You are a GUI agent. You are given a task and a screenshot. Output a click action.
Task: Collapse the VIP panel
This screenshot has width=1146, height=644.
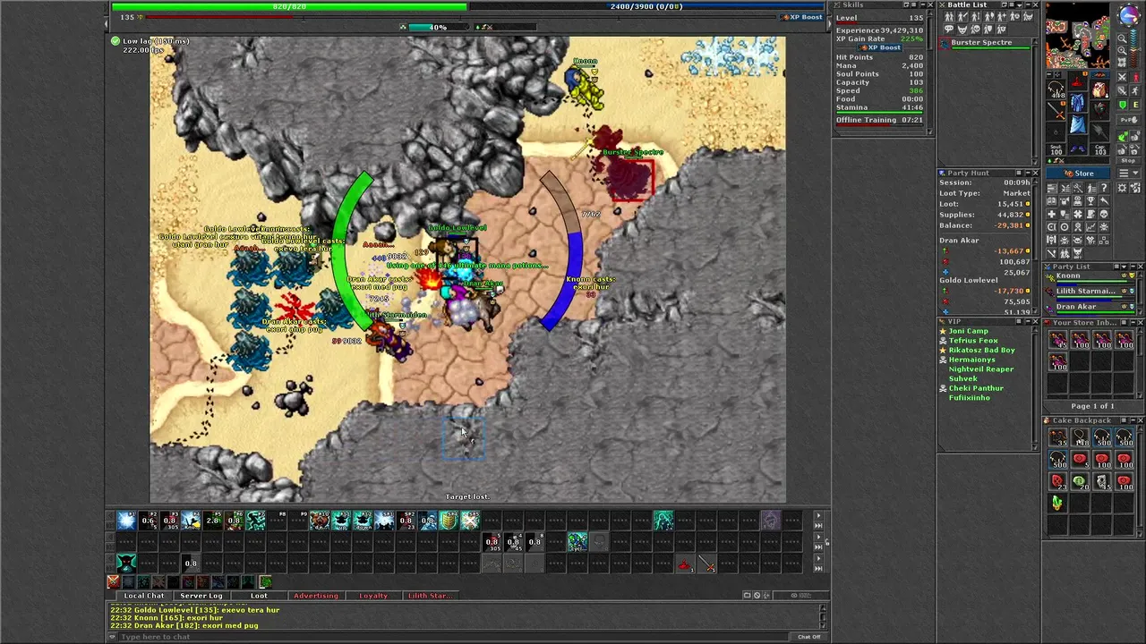1028,321
